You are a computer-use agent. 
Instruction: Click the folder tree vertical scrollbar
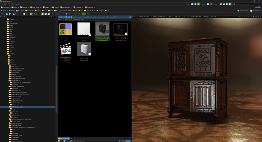tap(57, 89)
